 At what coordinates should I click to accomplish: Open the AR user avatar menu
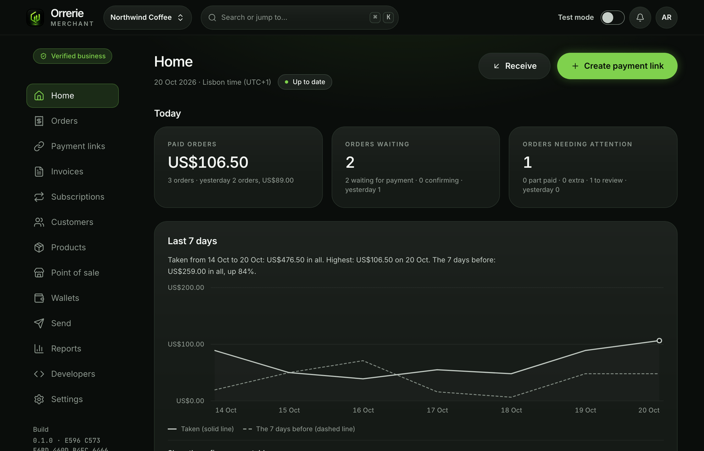click(x=667, y=18)
